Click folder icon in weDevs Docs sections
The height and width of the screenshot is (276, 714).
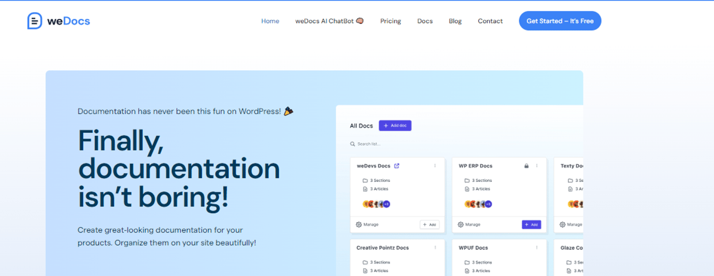coord(365,180)
